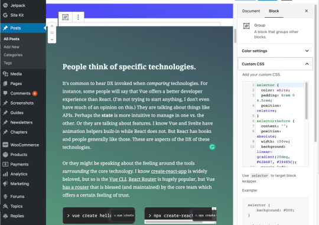The height and width of the screenshot is (225, 319).
Task: Select the Block tab
Action: click(274, 11)
